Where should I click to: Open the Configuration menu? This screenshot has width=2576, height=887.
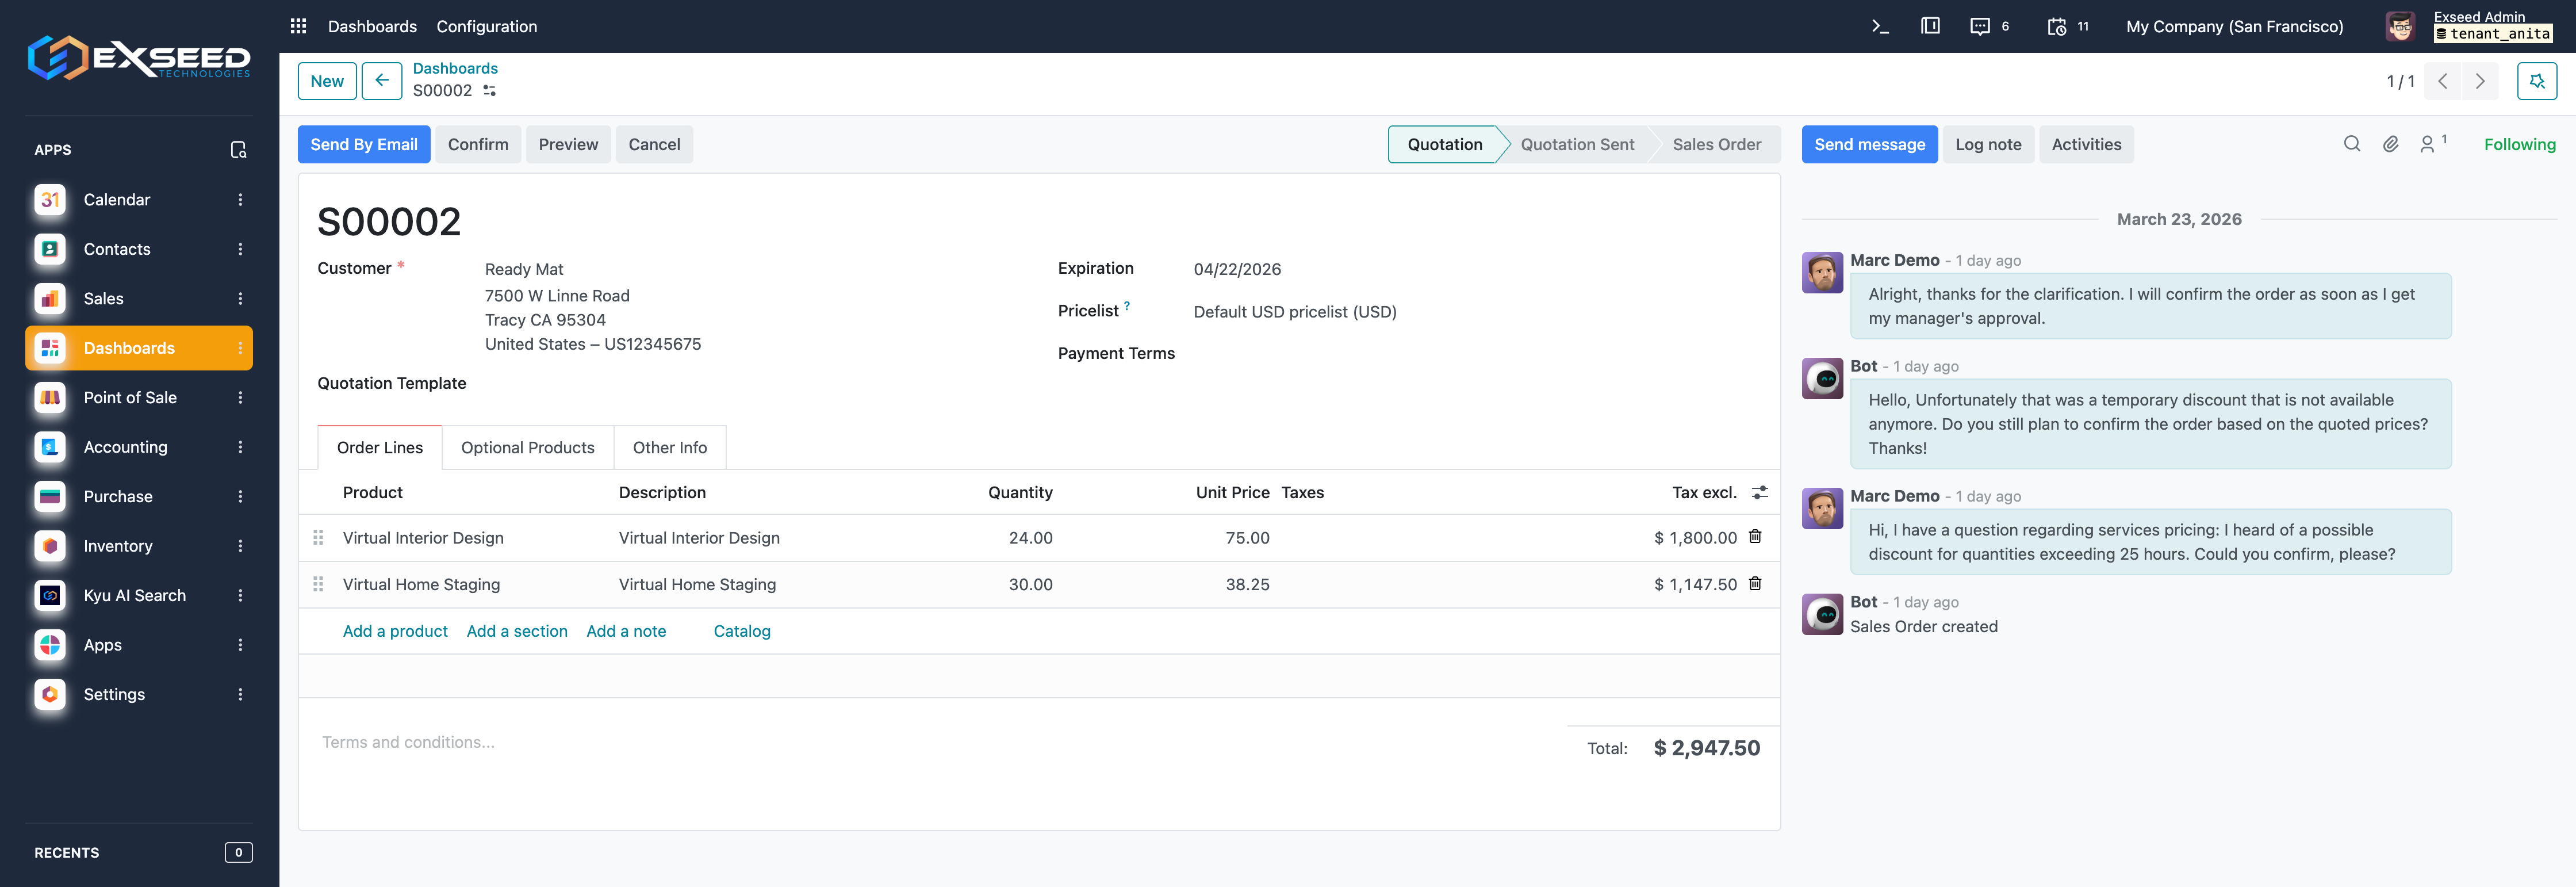coord(486,26)
